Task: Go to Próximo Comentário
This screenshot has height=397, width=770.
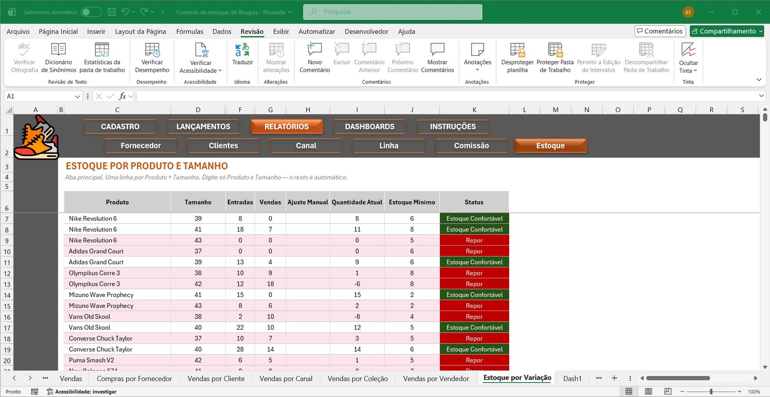Action: pyautogui.click(x=402, y=58)
